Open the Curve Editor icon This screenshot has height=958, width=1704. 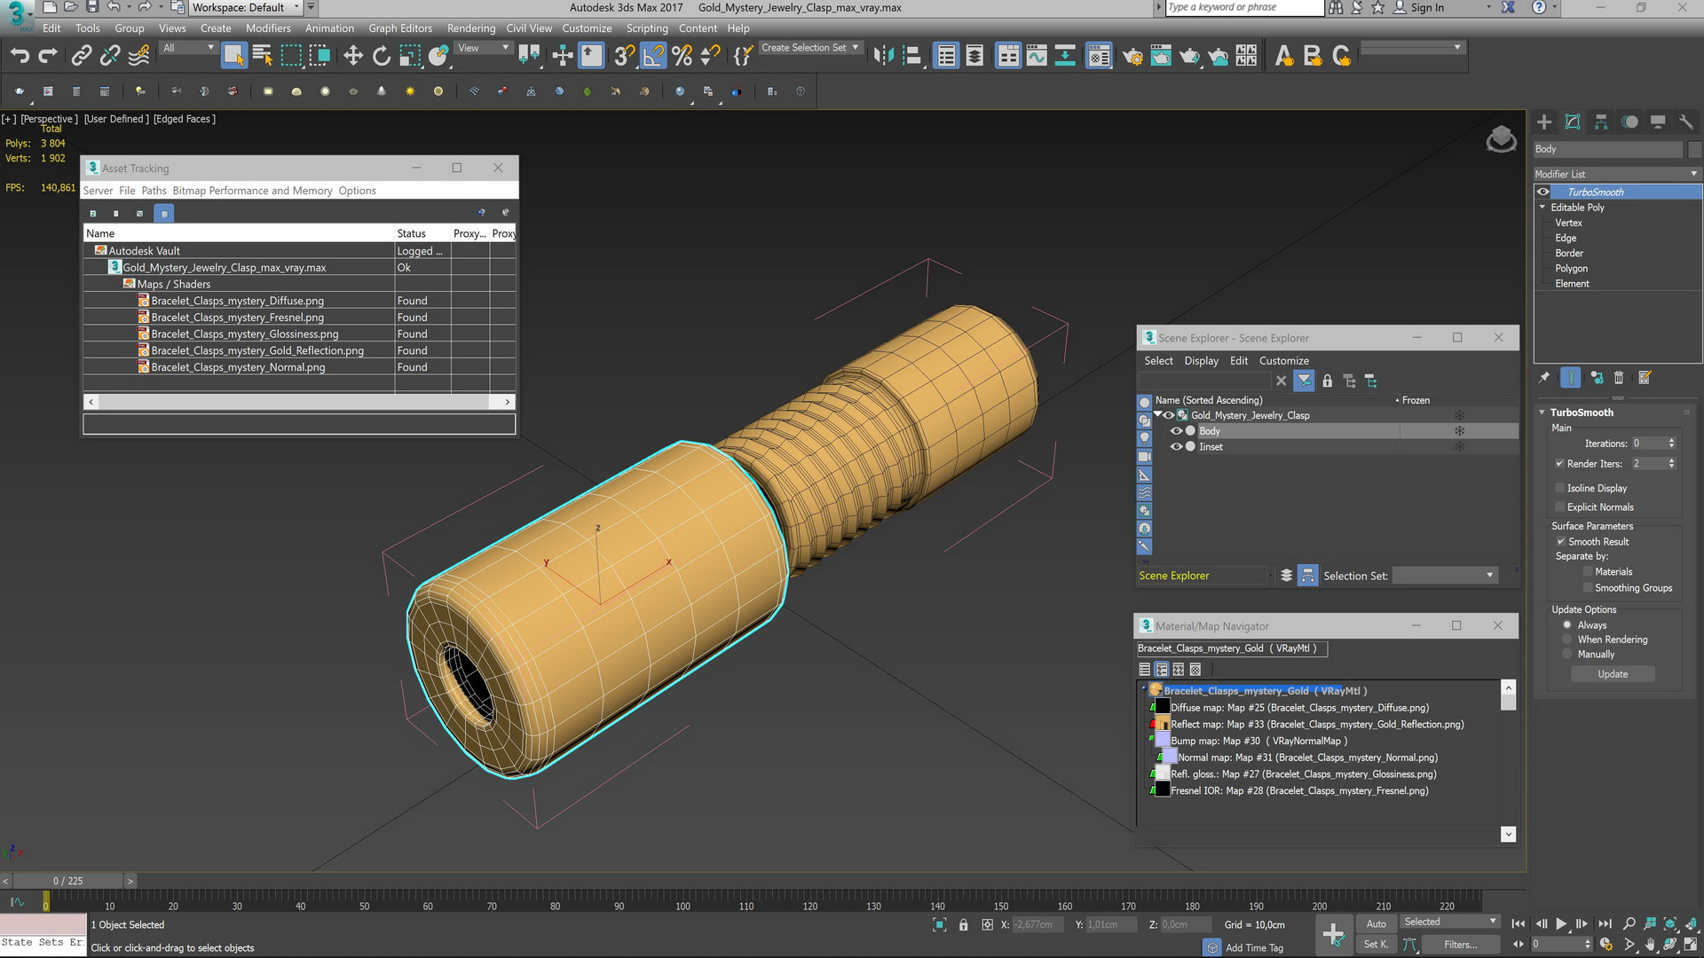coord(1037,56)
